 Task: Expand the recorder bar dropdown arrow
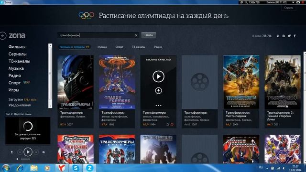coord(293,2)
